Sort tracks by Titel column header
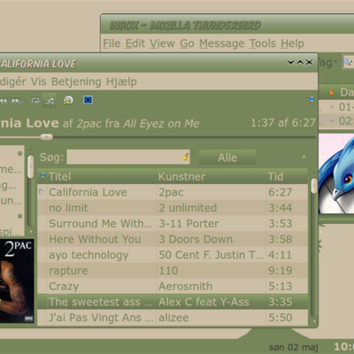Image resolution: width=354 pixels, height=354 pixels. pos(102,176)
